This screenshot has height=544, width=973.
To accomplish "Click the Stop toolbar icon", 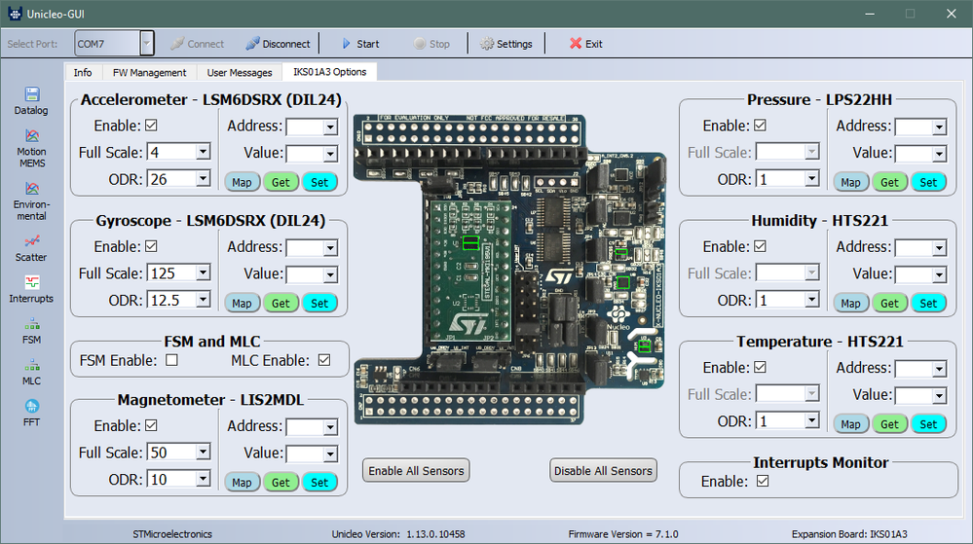I will (420, 44).
